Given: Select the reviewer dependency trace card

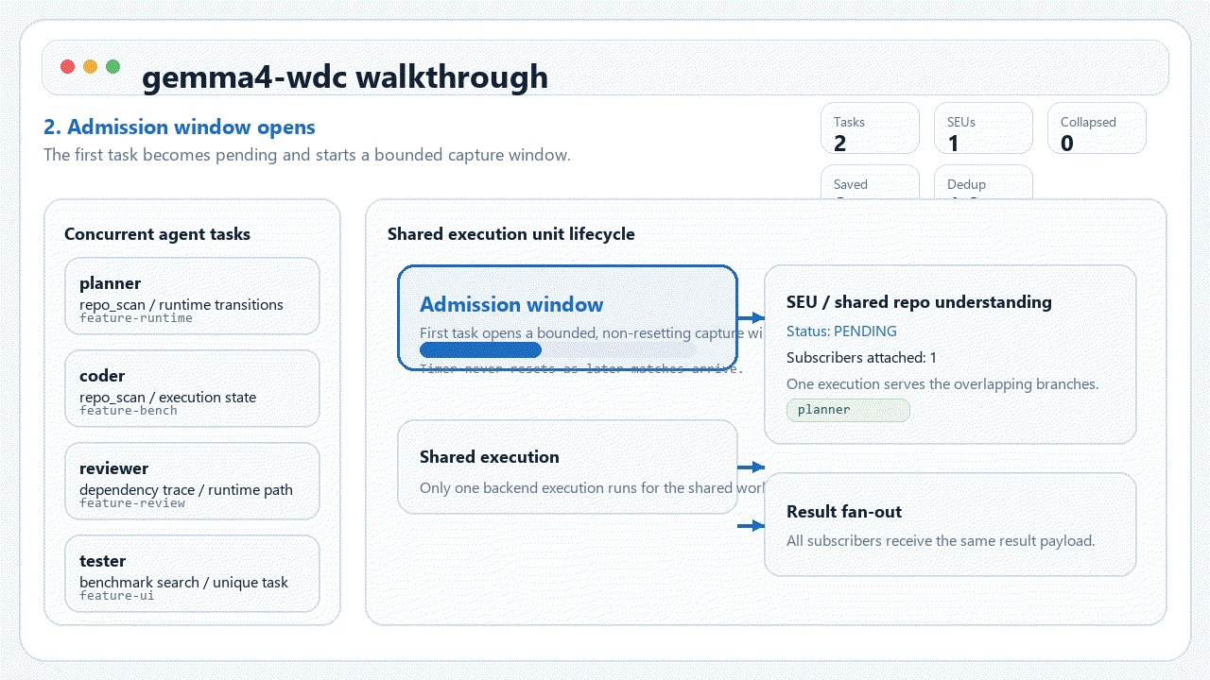Looking at the screenshot, I should click(x=192, y=481).
